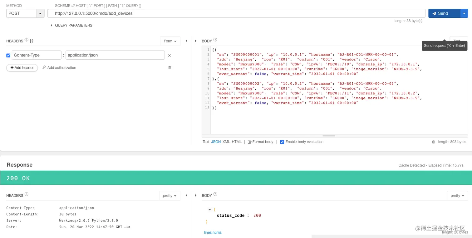This screenshot has height=238, width=472.
Task: Click the 200 OK status banner
Action: (236, 178)
